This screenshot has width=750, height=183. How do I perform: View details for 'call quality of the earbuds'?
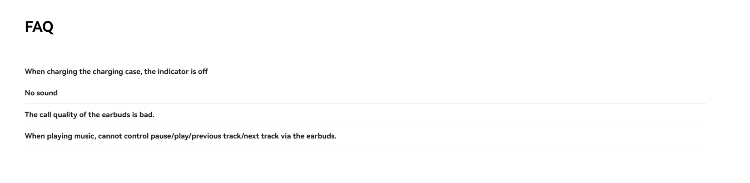coord(365,114)
